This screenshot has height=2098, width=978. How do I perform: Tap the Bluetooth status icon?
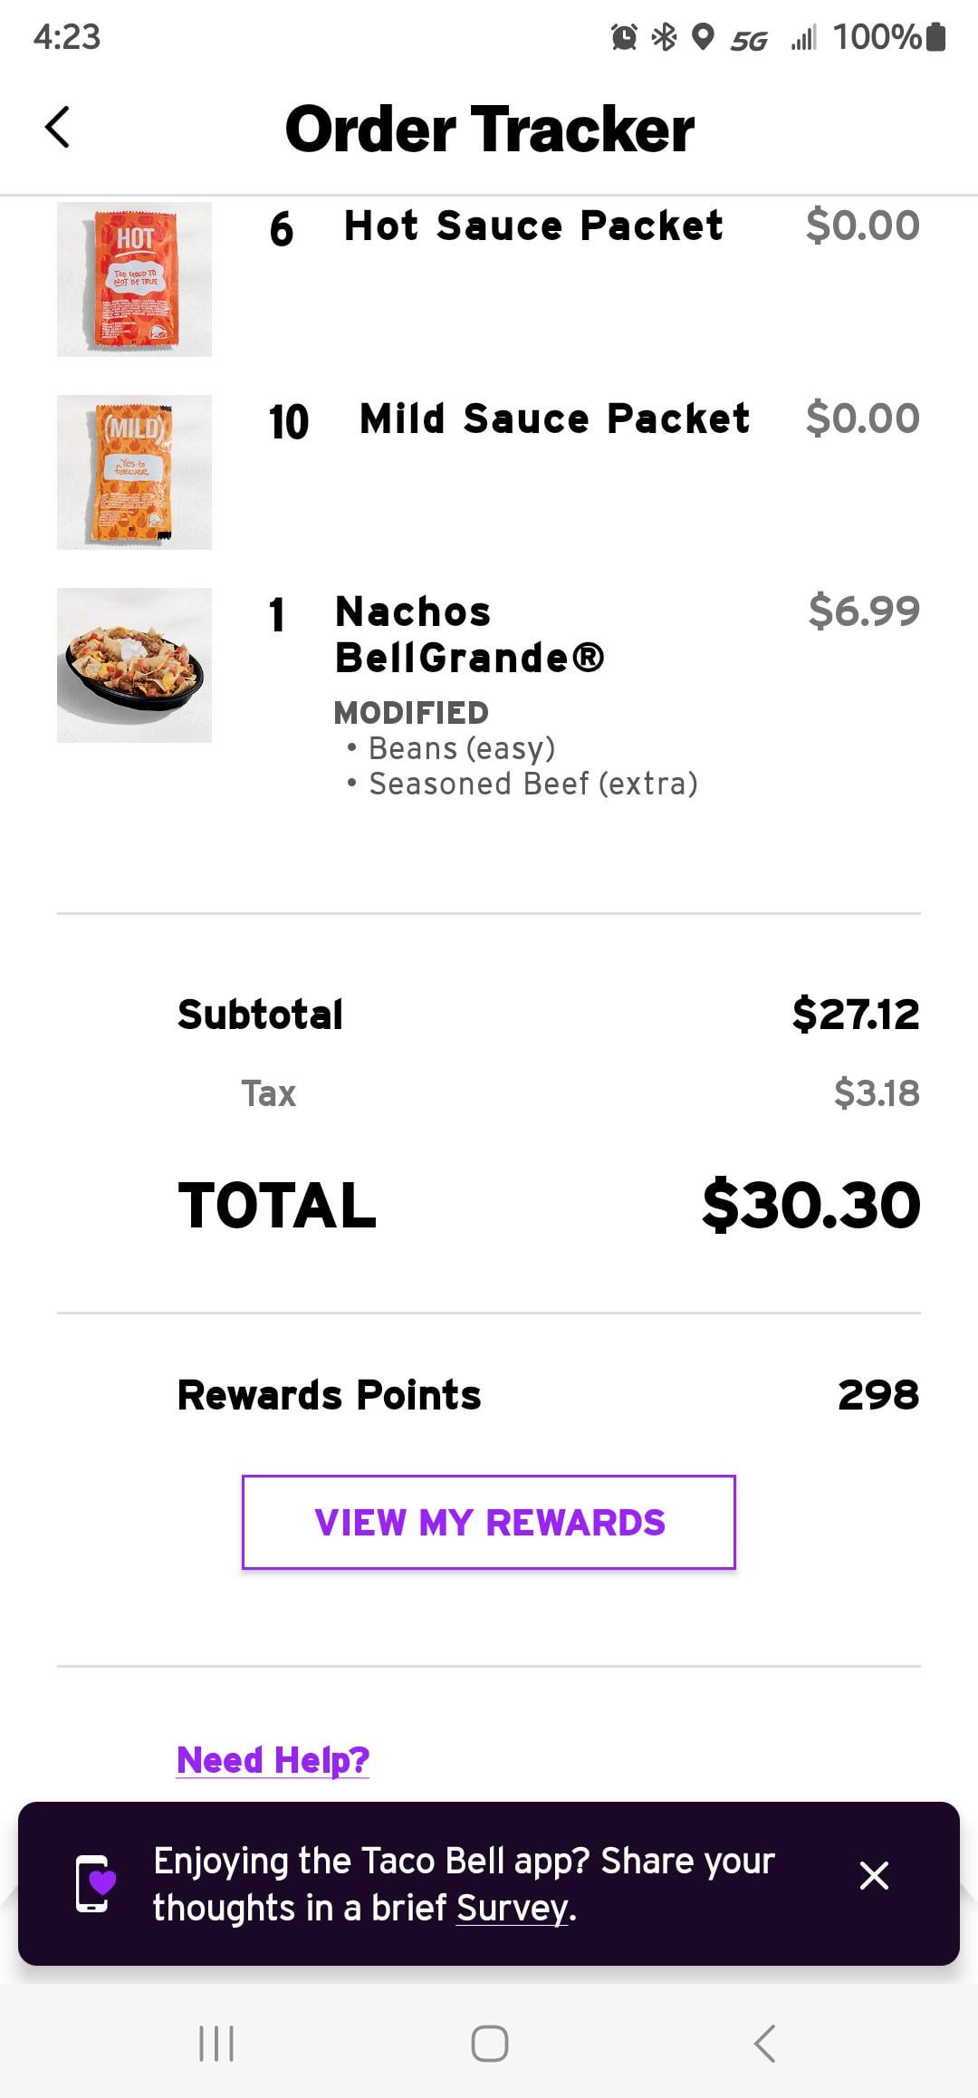(665, 37)
